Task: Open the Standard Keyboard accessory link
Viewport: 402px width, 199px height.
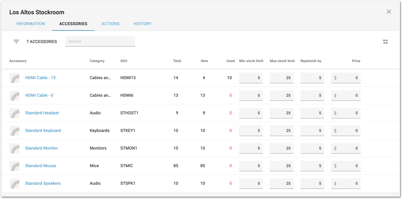Action: pos(43,131)
